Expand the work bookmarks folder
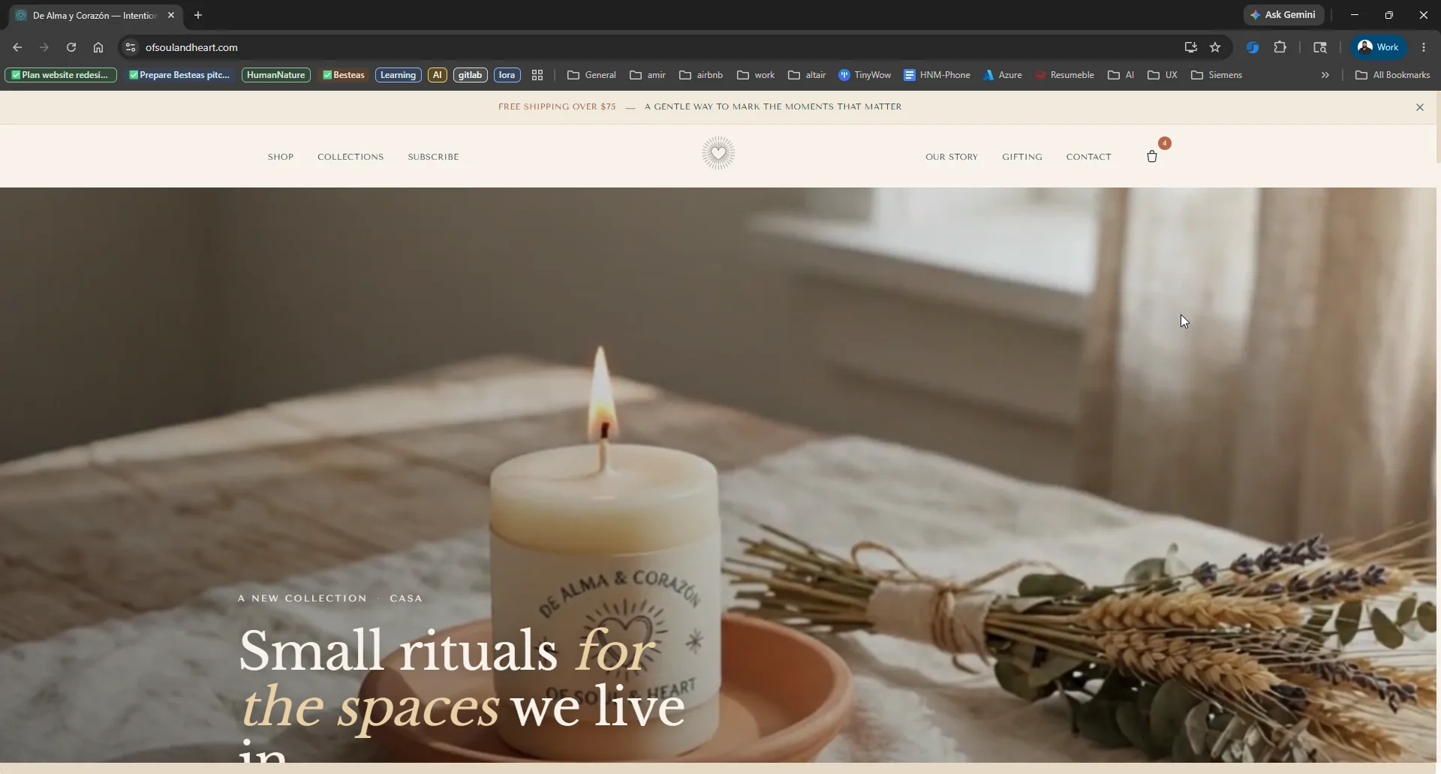1441x774 pixels. pos(756,75)
